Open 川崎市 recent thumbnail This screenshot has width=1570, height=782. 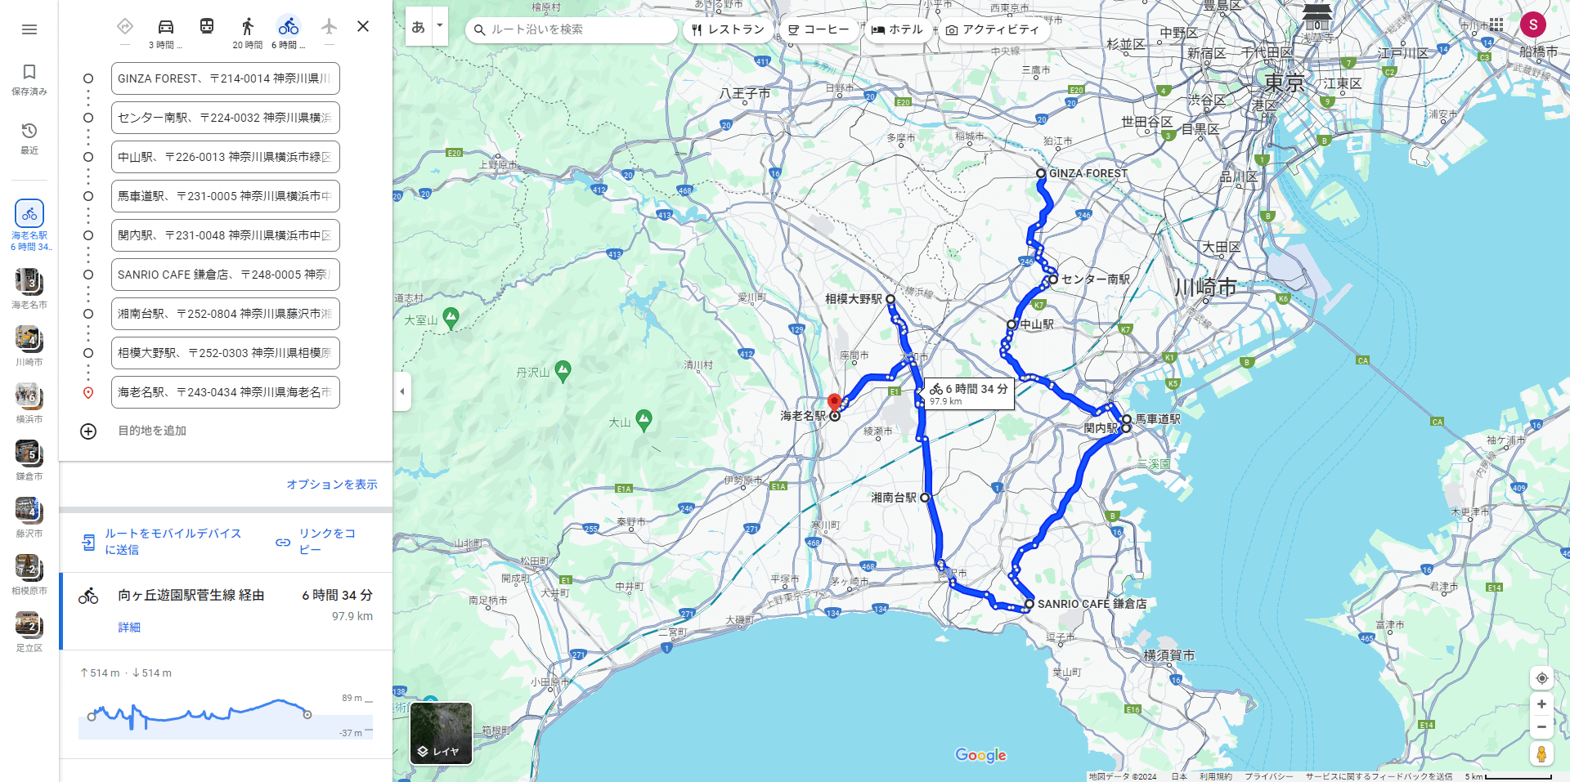coord(29,346)
